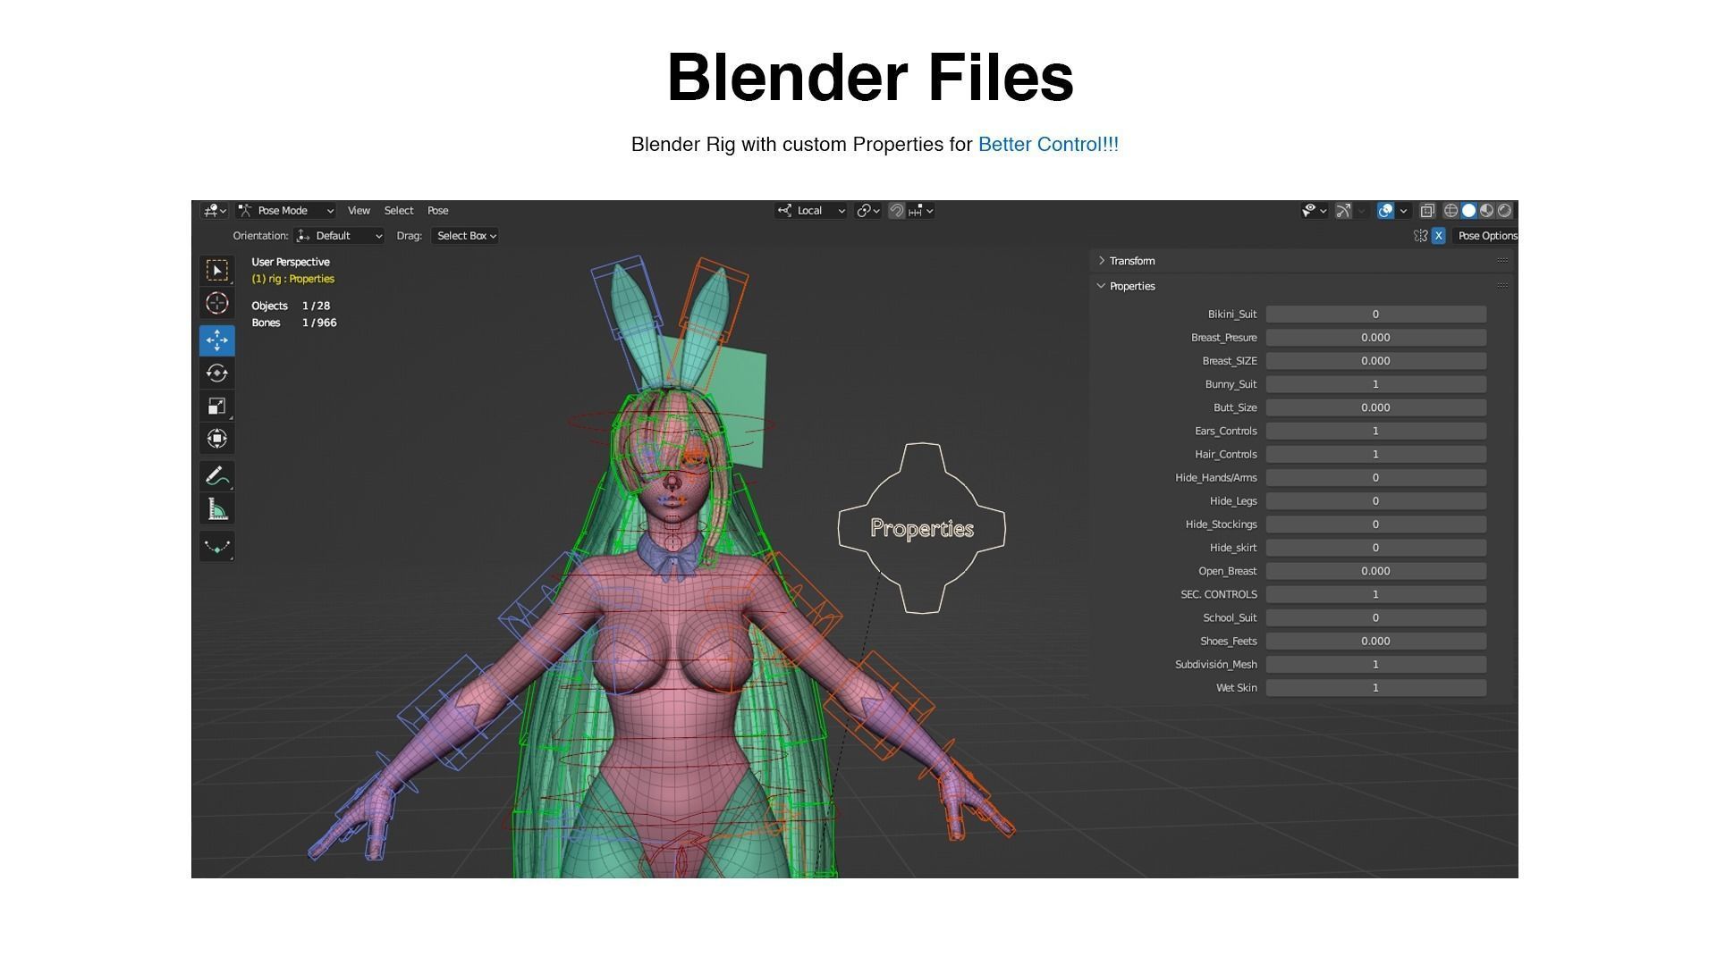Switch to material preview shading

(x=1486, y=211)
